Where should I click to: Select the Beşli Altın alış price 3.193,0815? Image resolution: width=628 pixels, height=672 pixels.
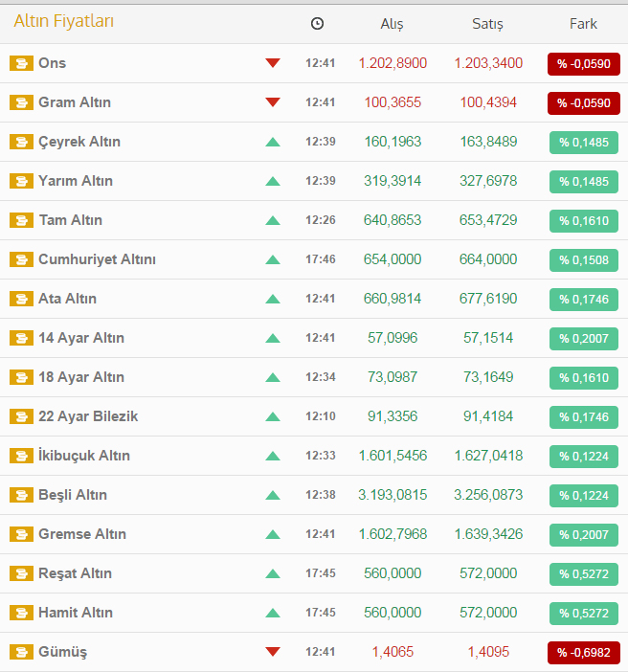[392, 495]
